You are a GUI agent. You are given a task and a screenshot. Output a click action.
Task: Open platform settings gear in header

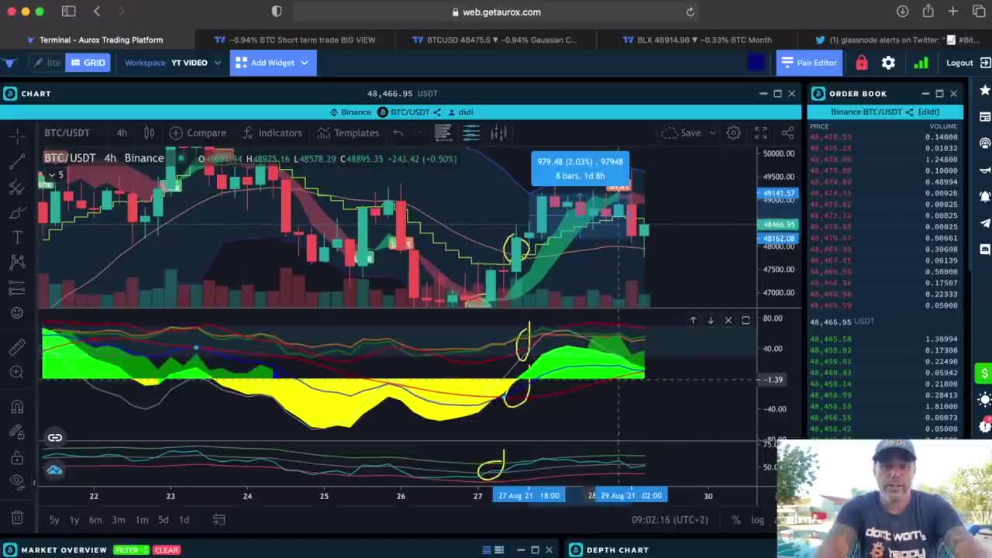pyautogui.click(x=888, y=63)
